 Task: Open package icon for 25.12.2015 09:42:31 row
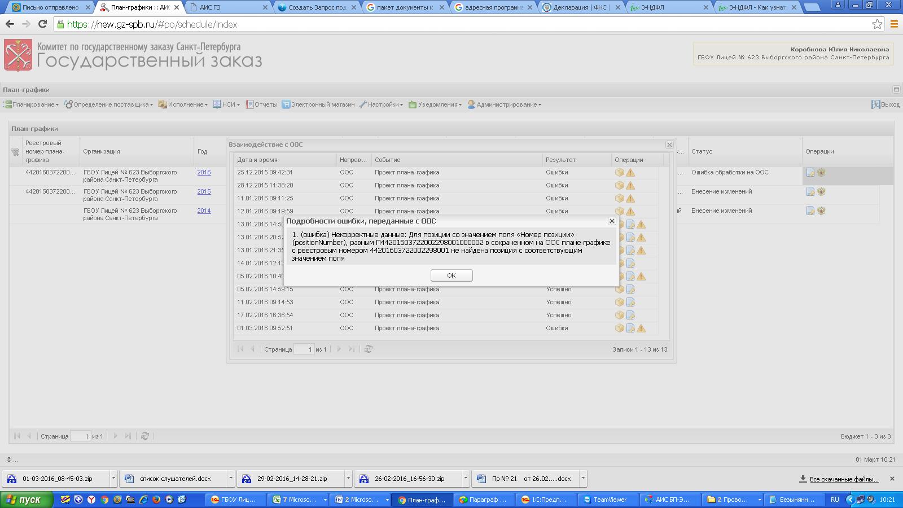[x=620, y=172]
